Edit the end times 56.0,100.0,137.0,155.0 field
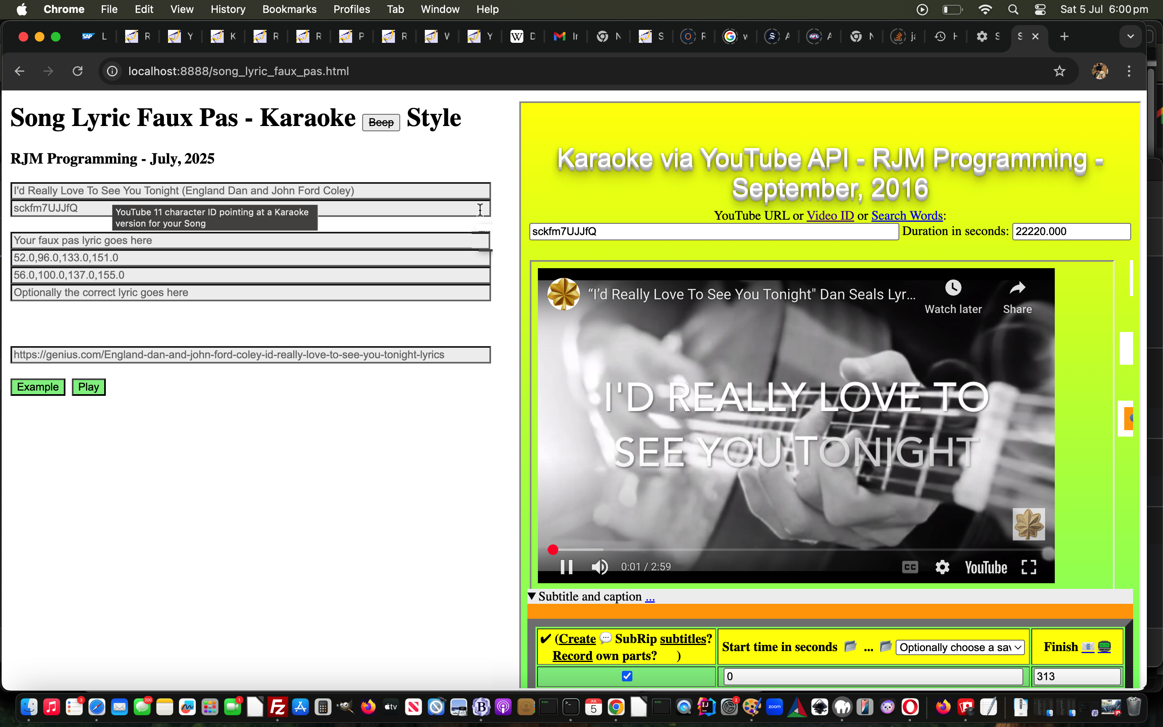 pos(250,275)
